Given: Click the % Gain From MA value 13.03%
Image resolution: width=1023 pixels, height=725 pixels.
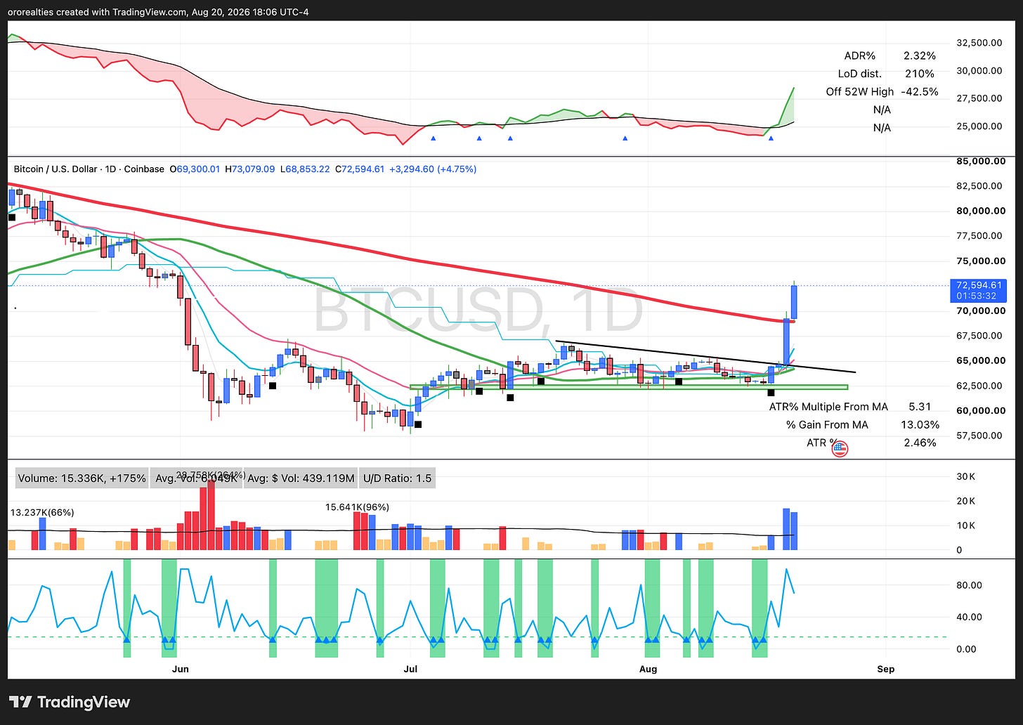Looking at the screenshot, I should point(920,424).
